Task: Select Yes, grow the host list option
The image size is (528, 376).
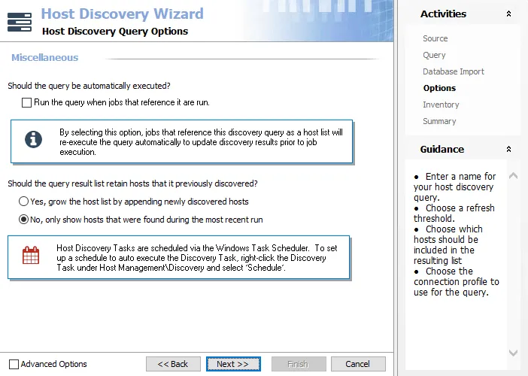Action: point(23,202)
